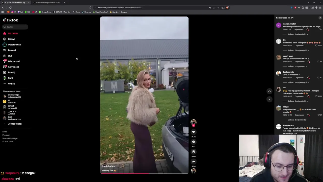
Task: Go to previous video with up arrow
Action: 270,91
